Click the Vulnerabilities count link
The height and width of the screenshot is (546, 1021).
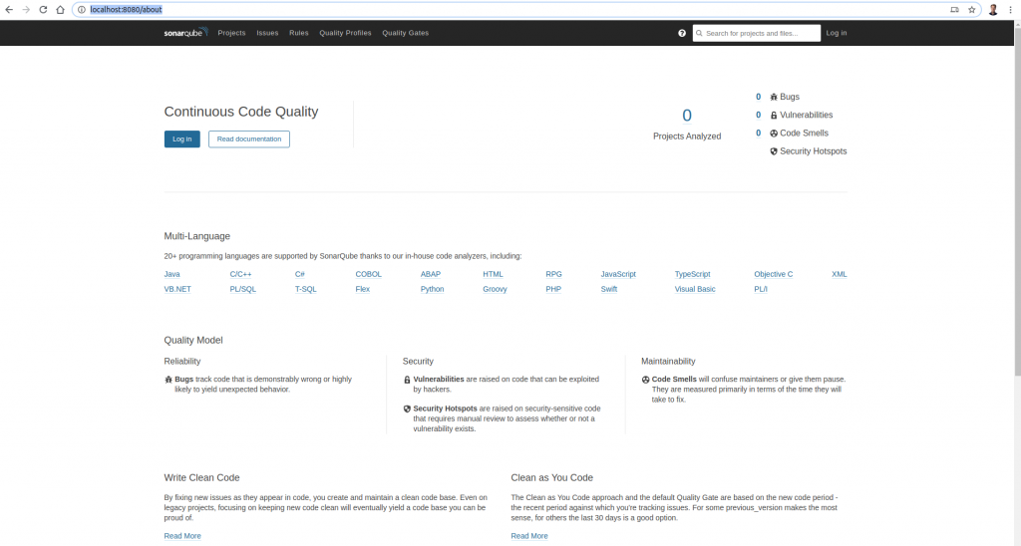tap(758, 116)
